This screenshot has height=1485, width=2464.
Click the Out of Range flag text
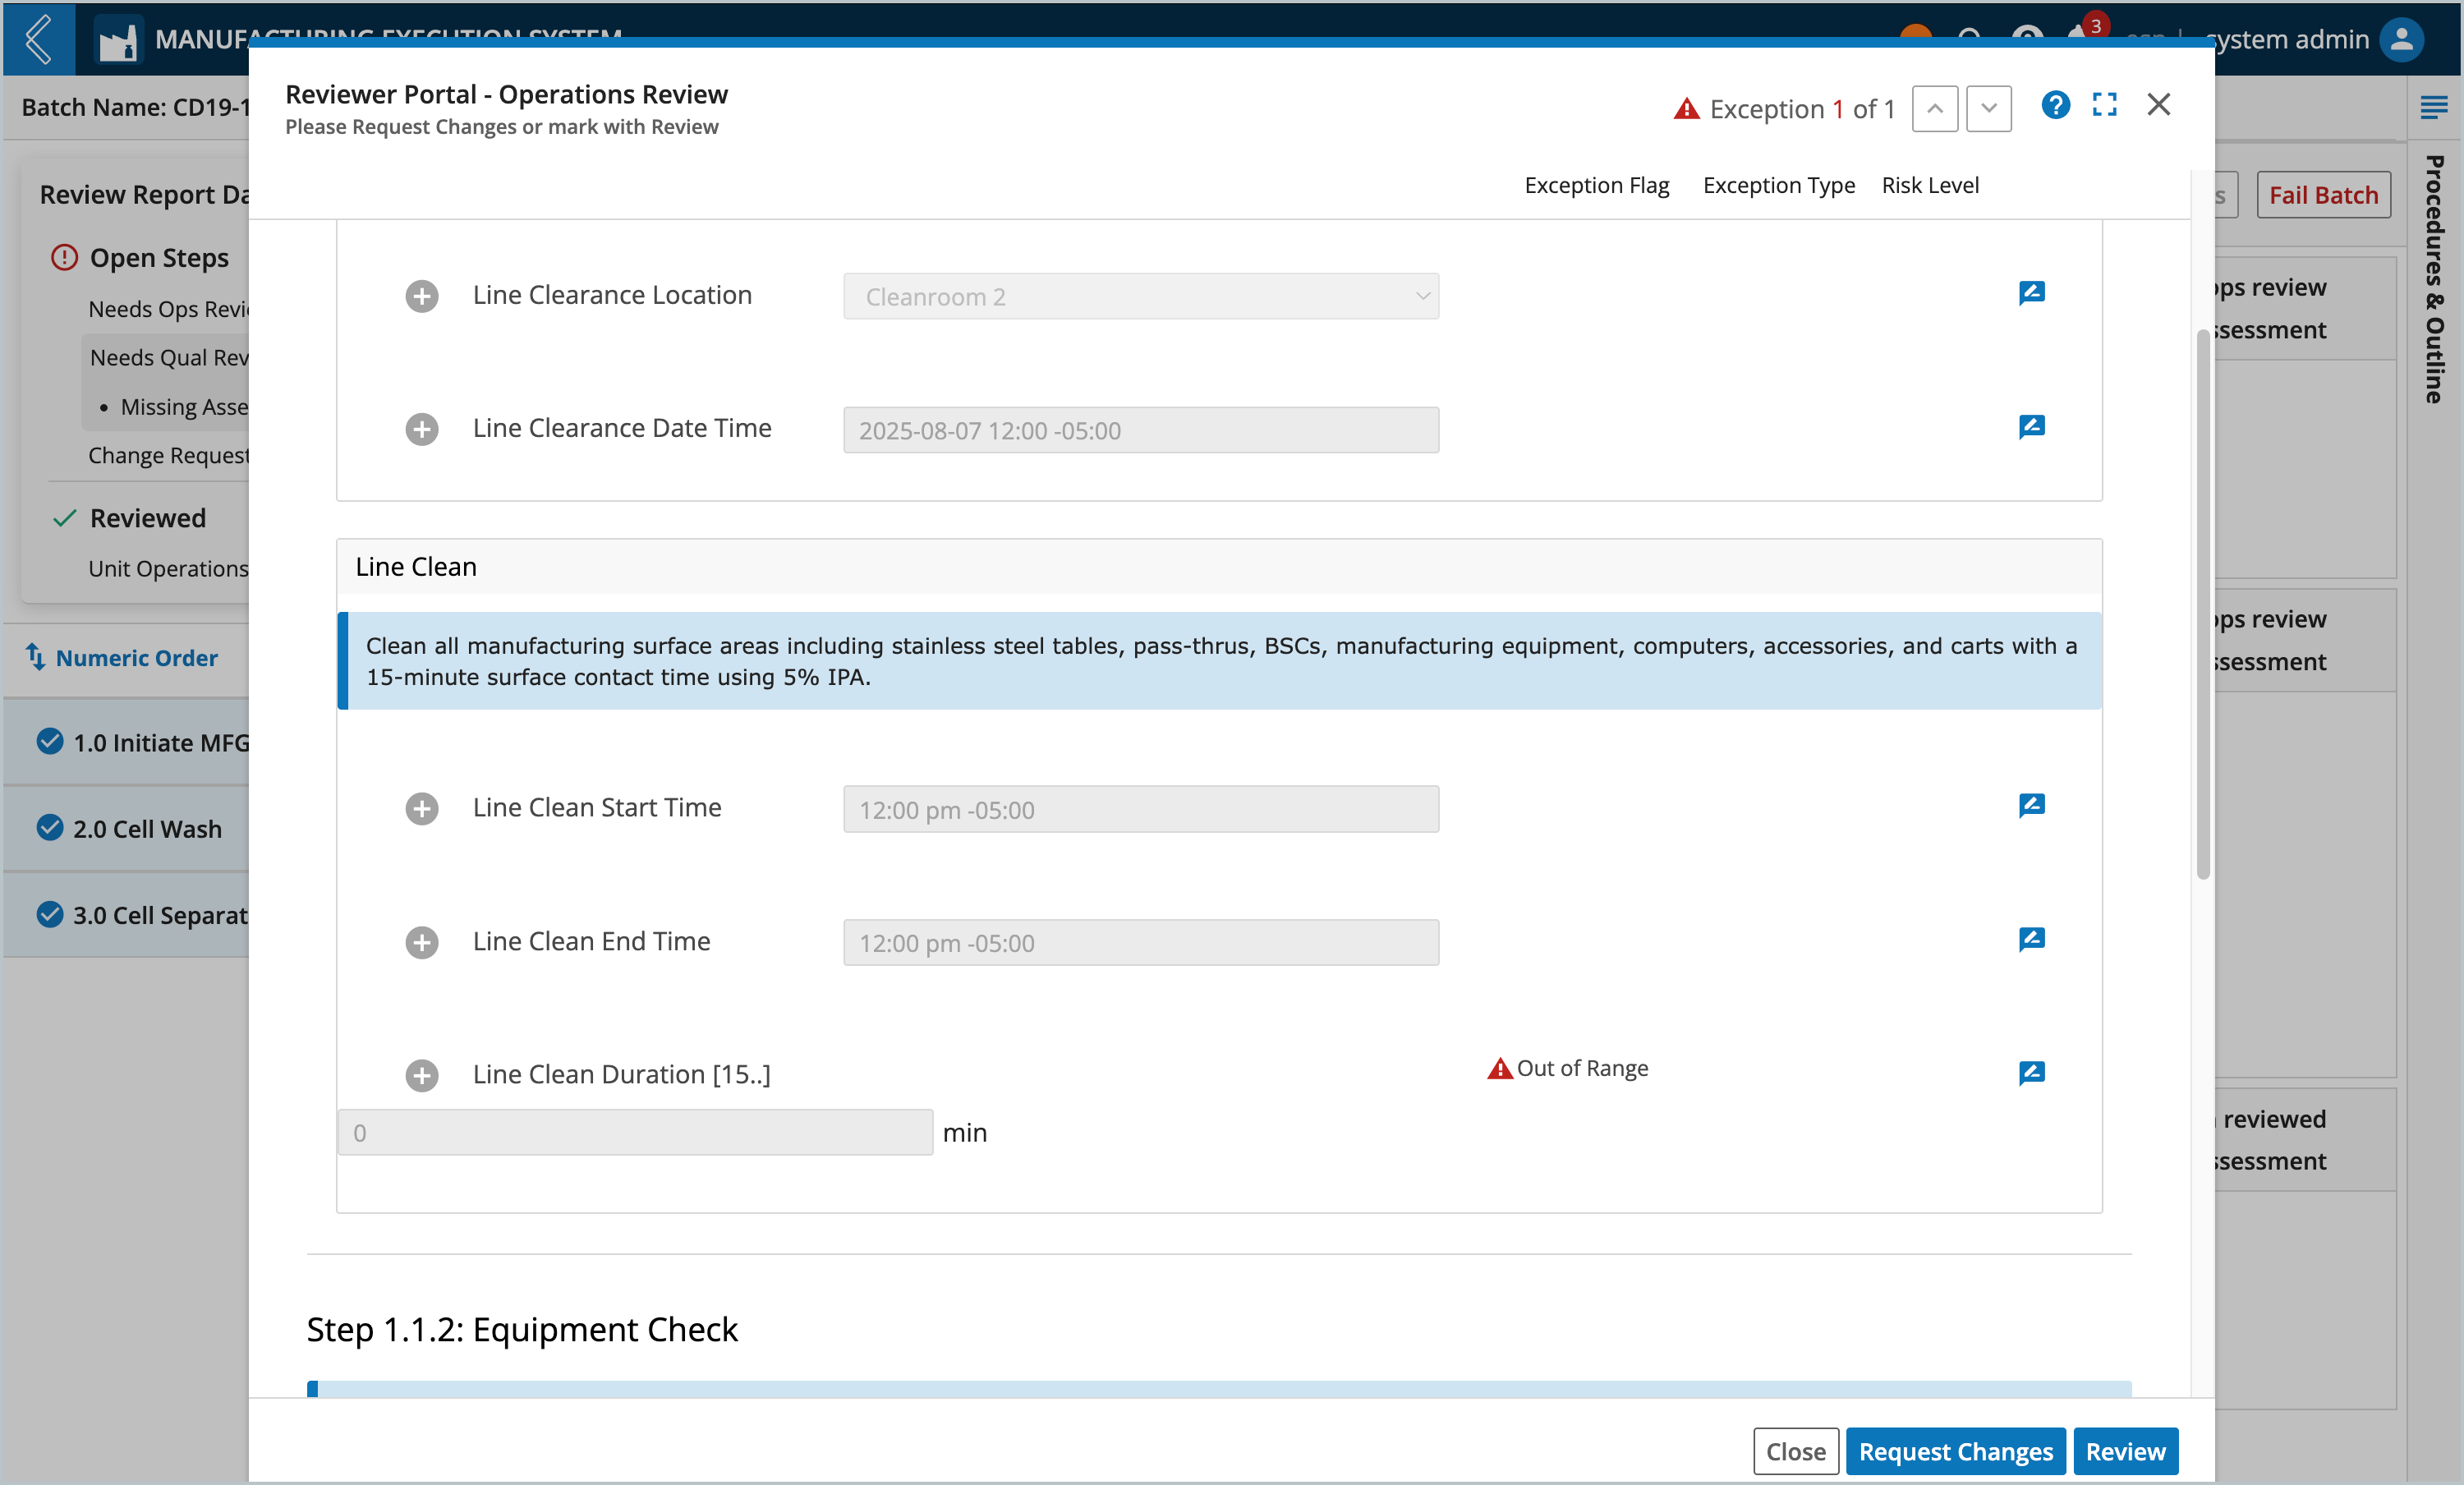1582,1068
